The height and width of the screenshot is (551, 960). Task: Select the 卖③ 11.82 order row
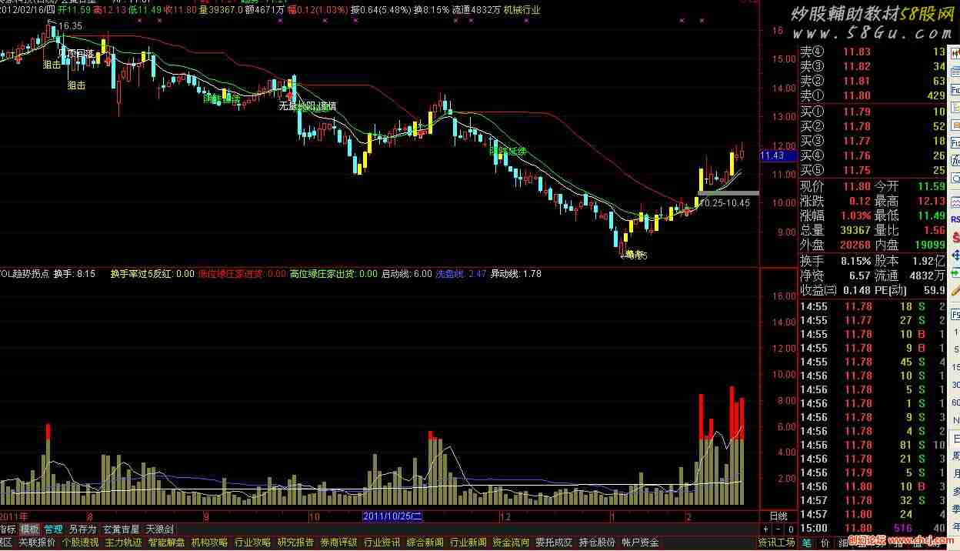873,66
